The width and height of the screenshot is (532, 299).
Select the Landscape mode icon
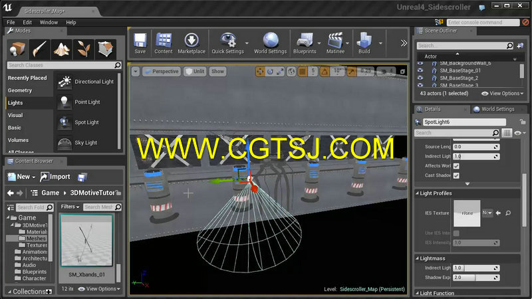tap(62, 49)
